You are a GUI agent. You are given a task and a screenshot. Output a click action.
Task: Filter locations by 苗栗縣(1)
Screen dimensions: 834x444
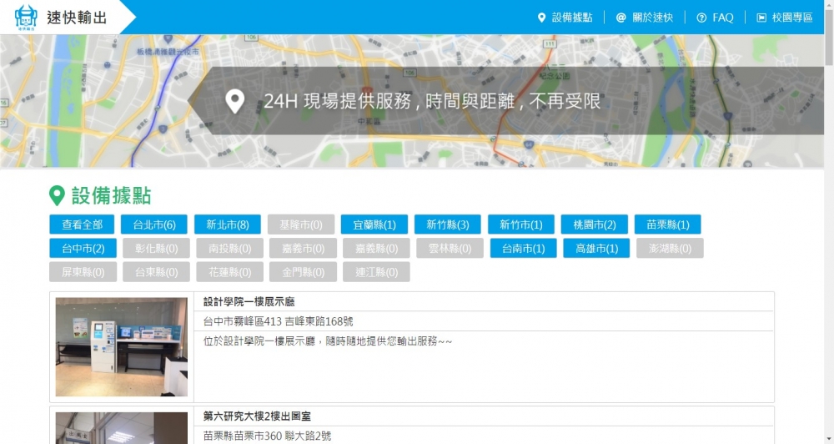pos(668,225)
